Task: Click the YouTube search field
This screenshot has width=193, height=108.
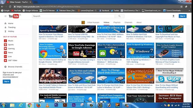Action: pyautogui.click(x=74, y=16)
